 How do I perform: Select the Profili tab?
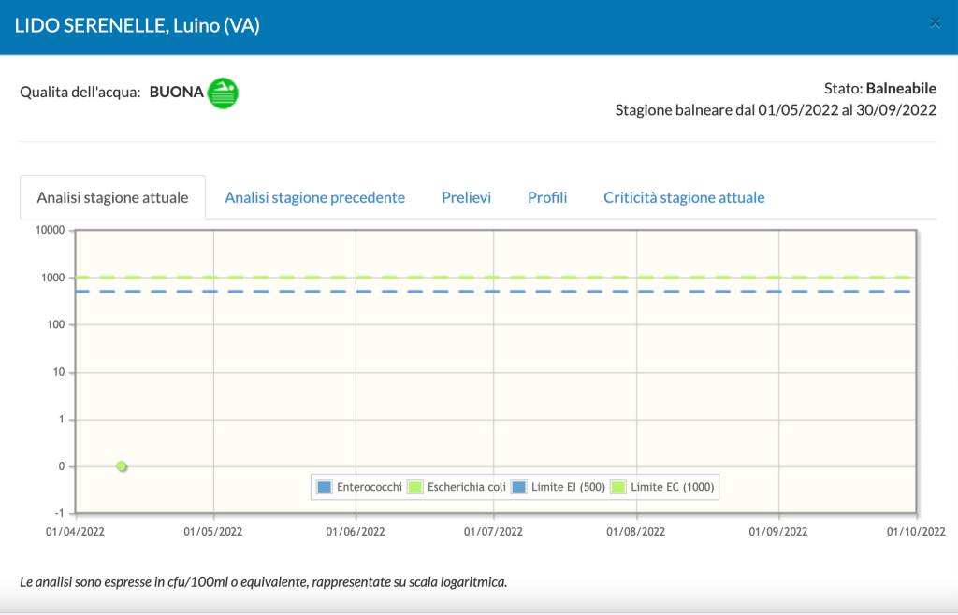(x=547, y=197)
